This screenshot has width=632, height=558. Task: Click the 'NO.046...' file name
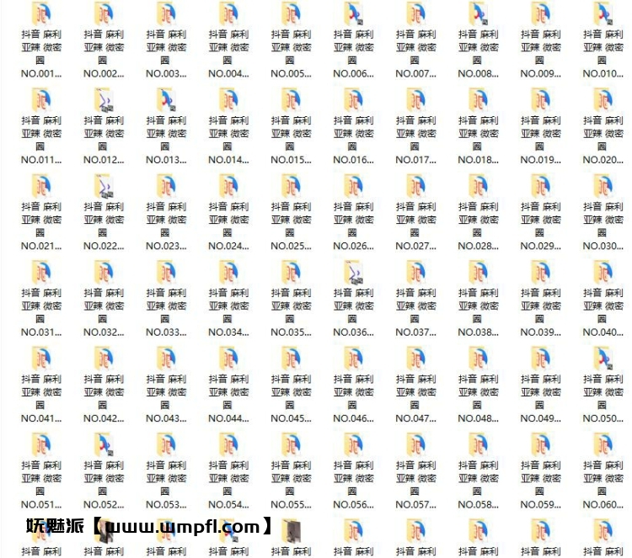click(353, 418)
